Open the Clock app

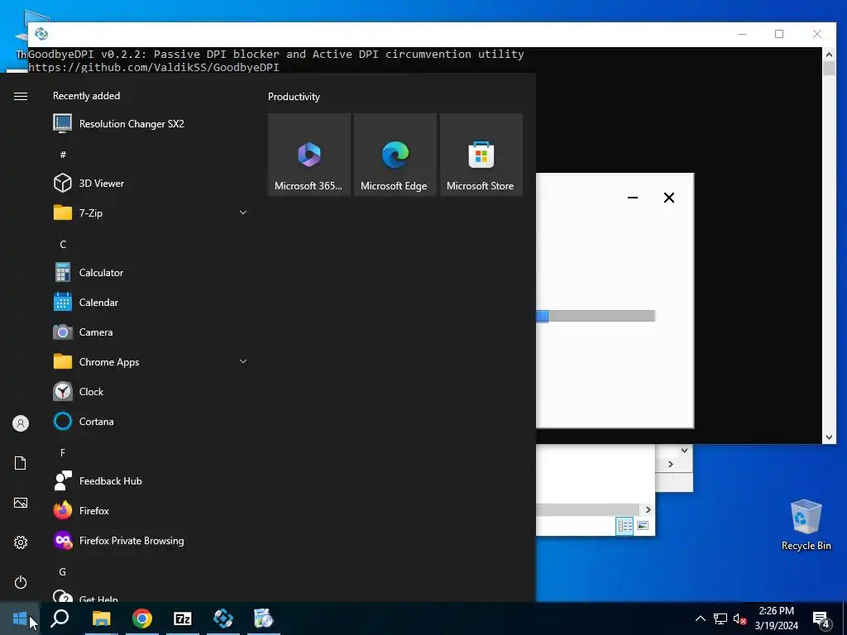(151, 391)
